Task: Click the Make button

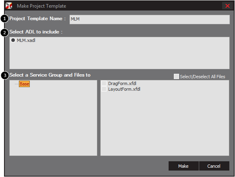Action: coord(183,166)
